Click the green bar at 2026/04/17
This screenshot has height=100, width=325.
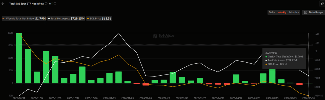[236, 79]
